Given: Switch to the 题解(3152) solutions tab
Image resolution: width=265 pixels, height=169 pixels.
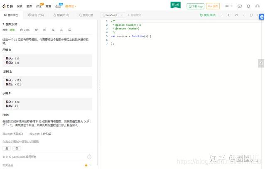Looking at the screenshot, I should point(61,15).
